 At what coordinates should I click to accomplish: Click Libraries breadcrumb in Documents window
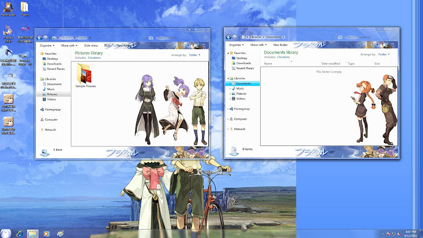click(x=255, y=37)
